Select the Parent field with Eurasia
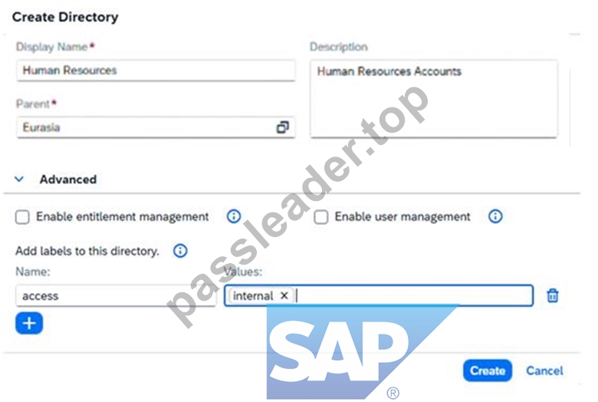The width and height of the screenshot is (598, 402). pos(156,127)
